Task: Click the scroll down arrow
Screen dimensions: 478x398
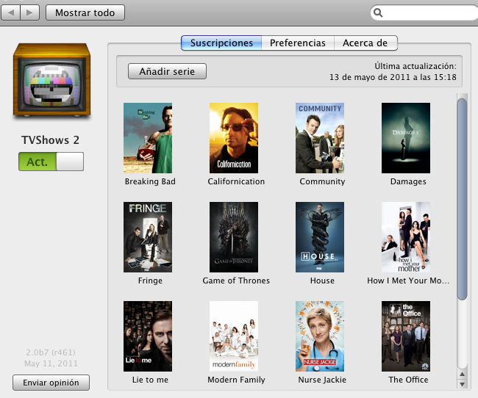Action: click(x=462, y=384)
